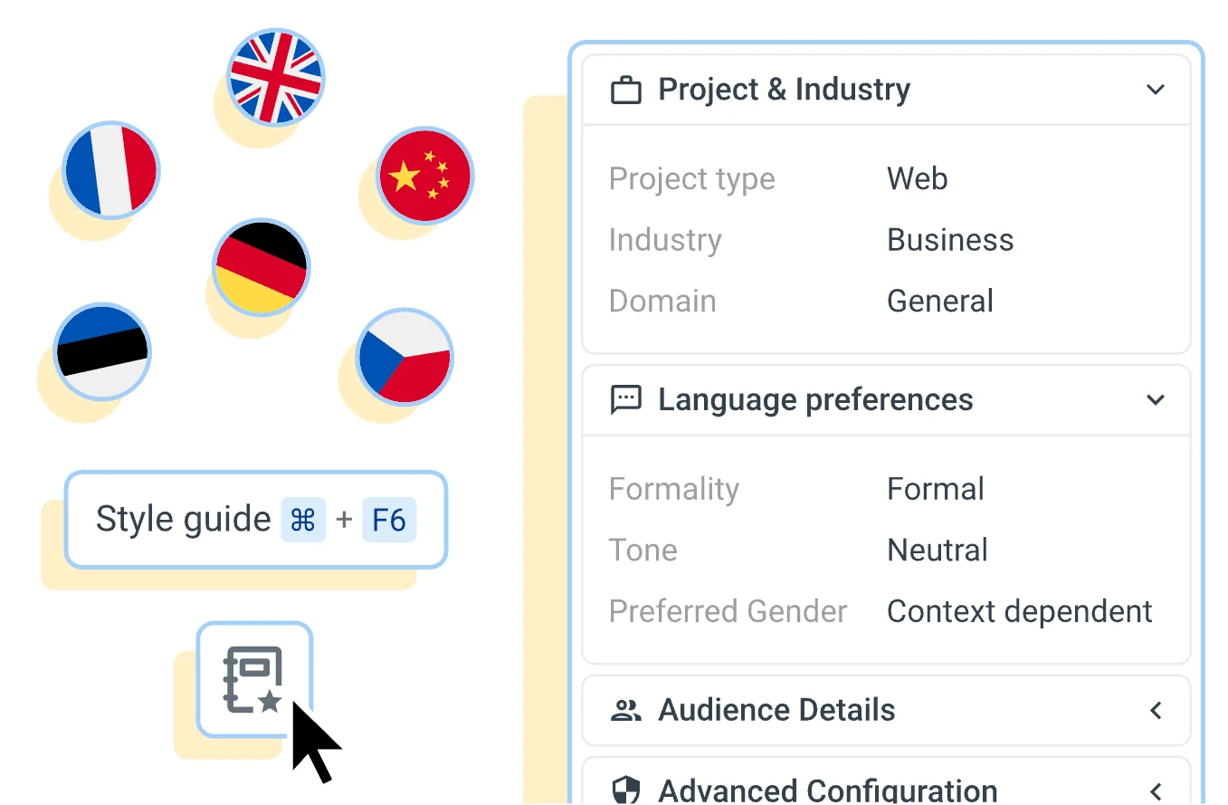Click the speech bubble Language preferences icon
This screenshot has width=1228, height=805.
click(626, 400)
